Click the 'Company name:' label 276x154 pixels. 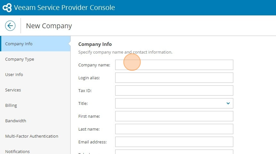point(94,65)
